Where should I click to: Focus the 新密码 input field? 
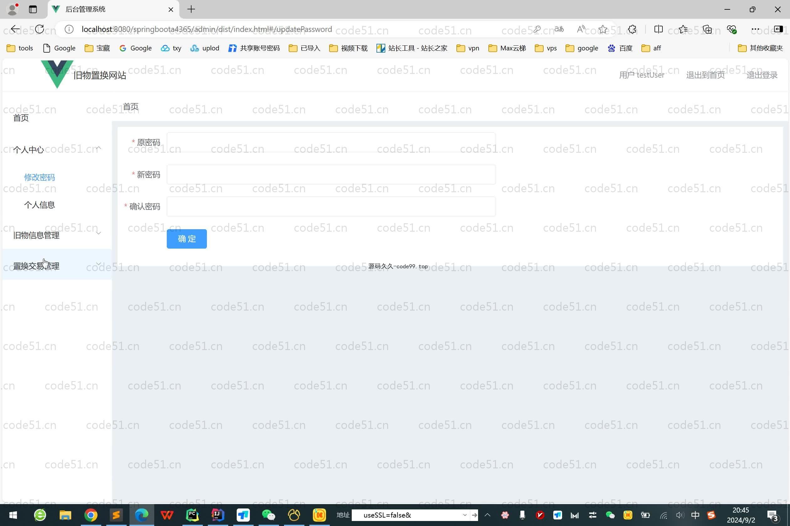331,174
